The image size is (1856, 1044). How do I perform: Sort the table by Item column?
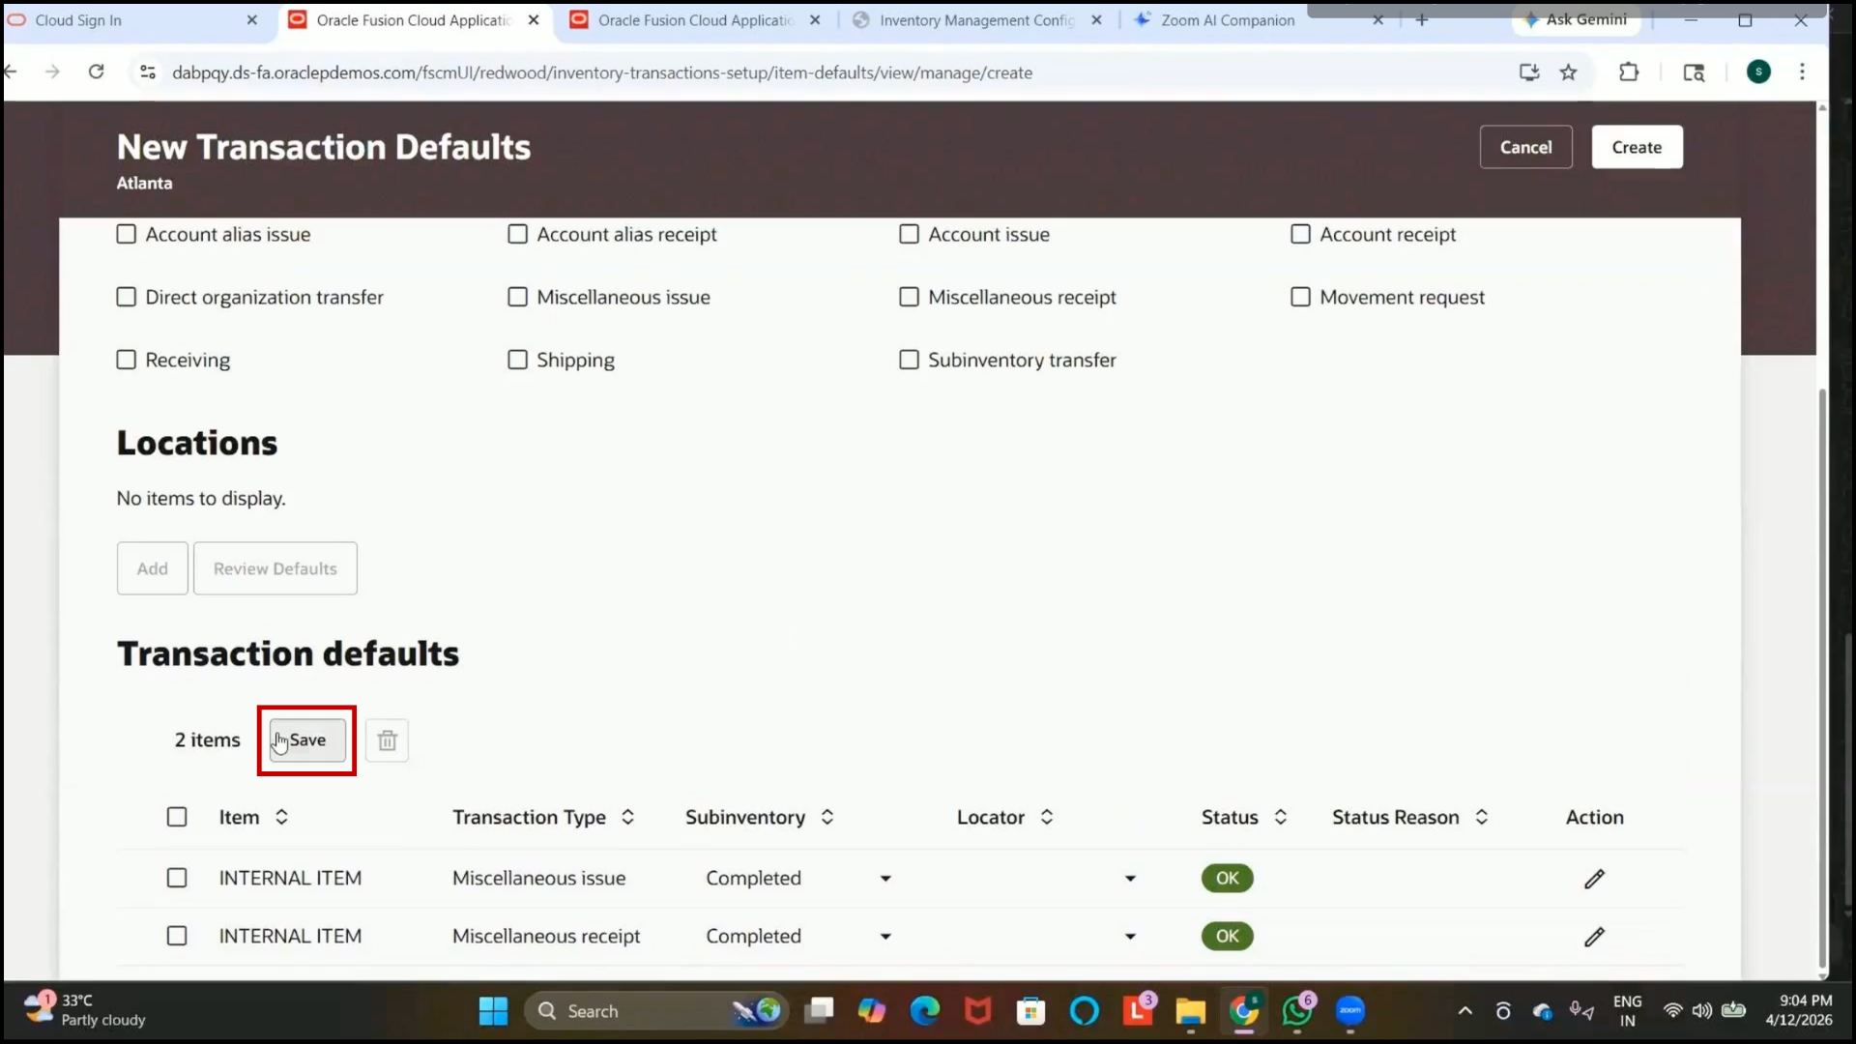tap(281, 818)
